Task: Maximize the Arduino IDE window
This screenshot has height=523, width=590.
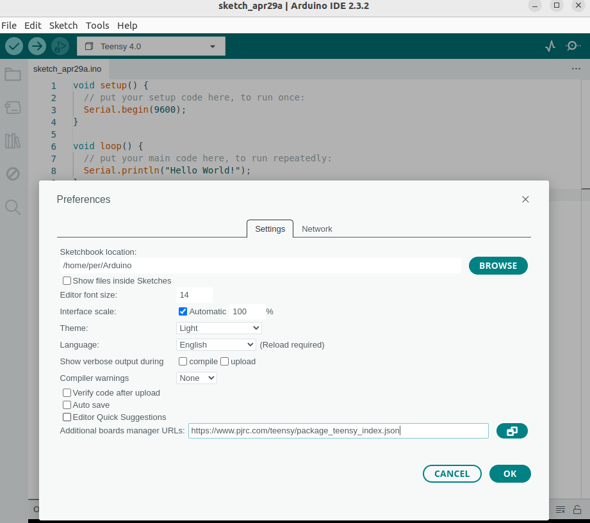Action: pos(557,6)
